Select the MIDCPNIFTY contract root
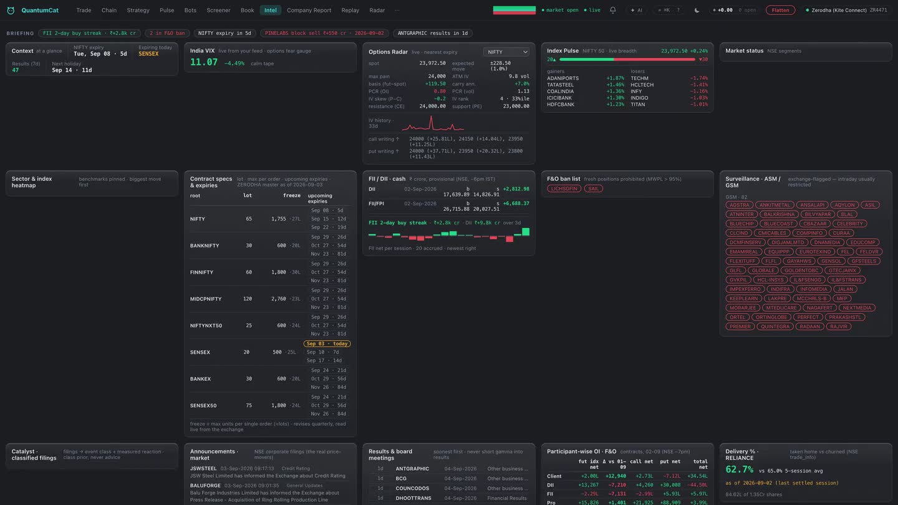This screenshot has height=505, width=898. click(x=206, y=299)
